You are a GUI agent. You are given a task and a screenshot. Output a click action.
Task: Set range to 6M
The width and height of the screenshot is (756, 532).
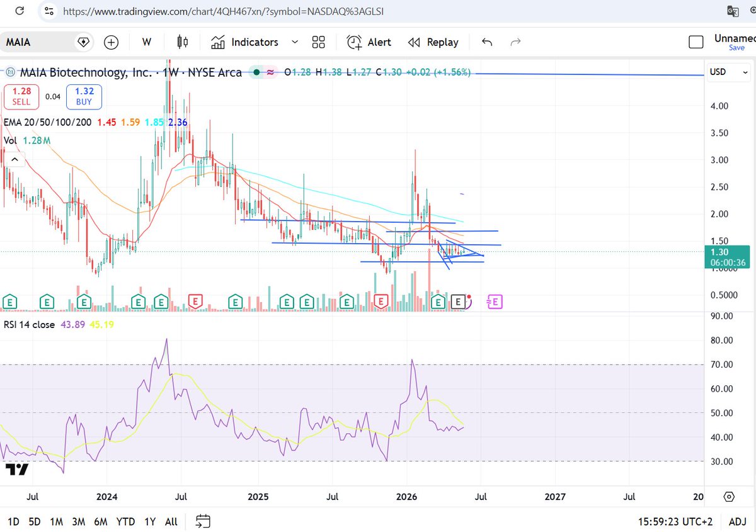point(100,521)
